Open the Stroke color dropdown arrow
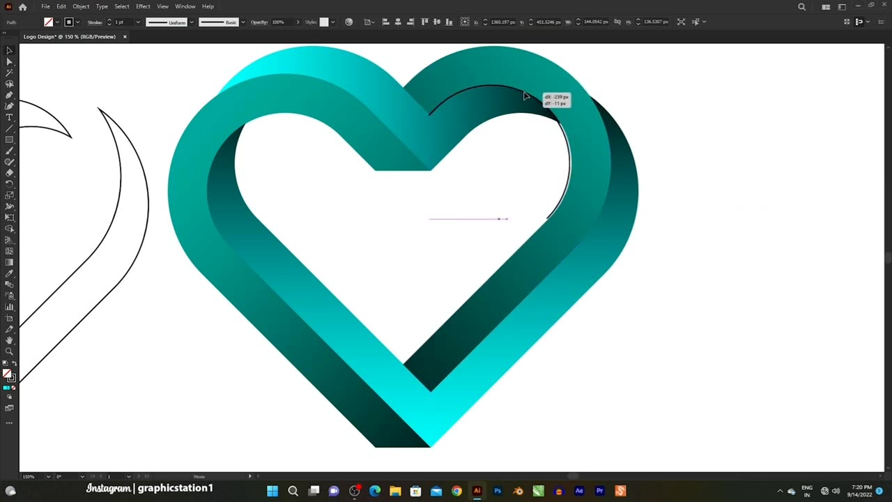This screenshot has width=892, height=502. [78, 22]
